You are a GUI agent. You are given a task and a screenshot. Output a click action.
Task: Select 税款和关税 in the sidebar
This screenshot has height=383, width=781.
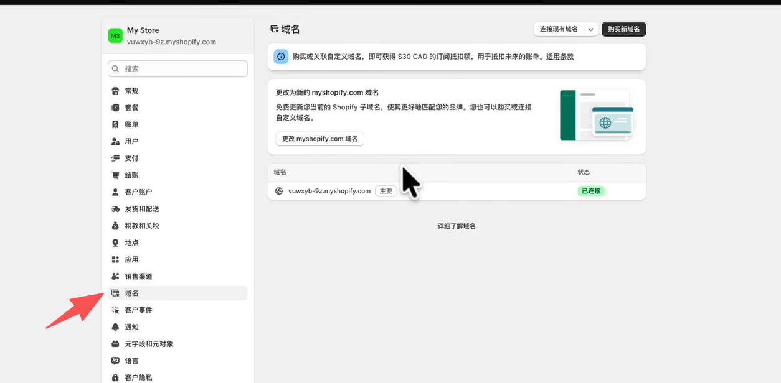177,226
